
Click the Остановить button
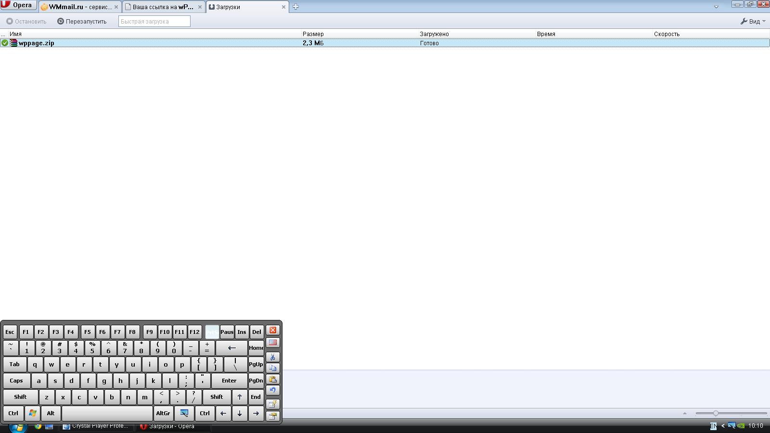26,21
